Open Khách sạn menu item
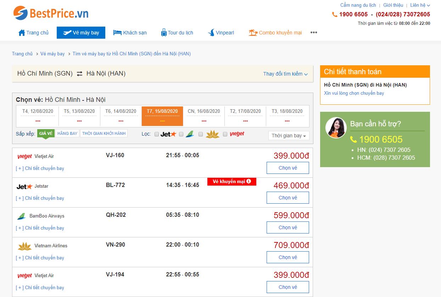 tap(130, 33)
